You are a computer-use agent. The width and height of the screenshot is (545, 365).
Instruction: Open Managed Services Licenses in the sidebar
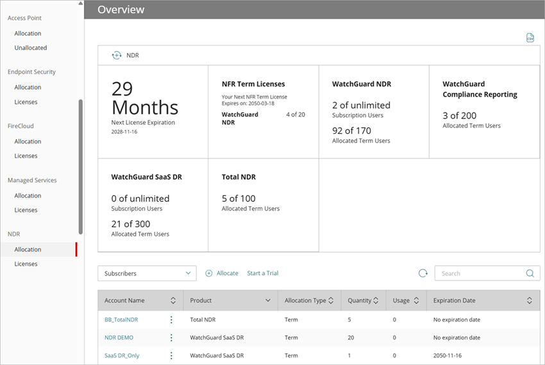(x=26, y=210)
